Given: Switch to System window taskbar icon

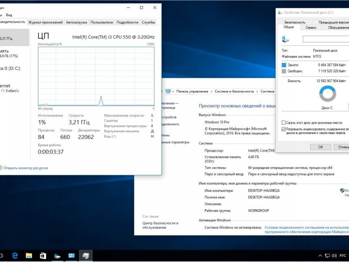Looking at the screenshot, I should coord(72,255).
